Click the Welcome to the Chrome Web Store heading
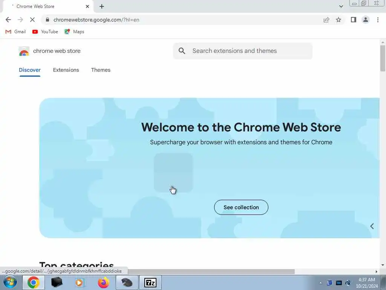This screenshot has width=386, height=290. (241, 127)
